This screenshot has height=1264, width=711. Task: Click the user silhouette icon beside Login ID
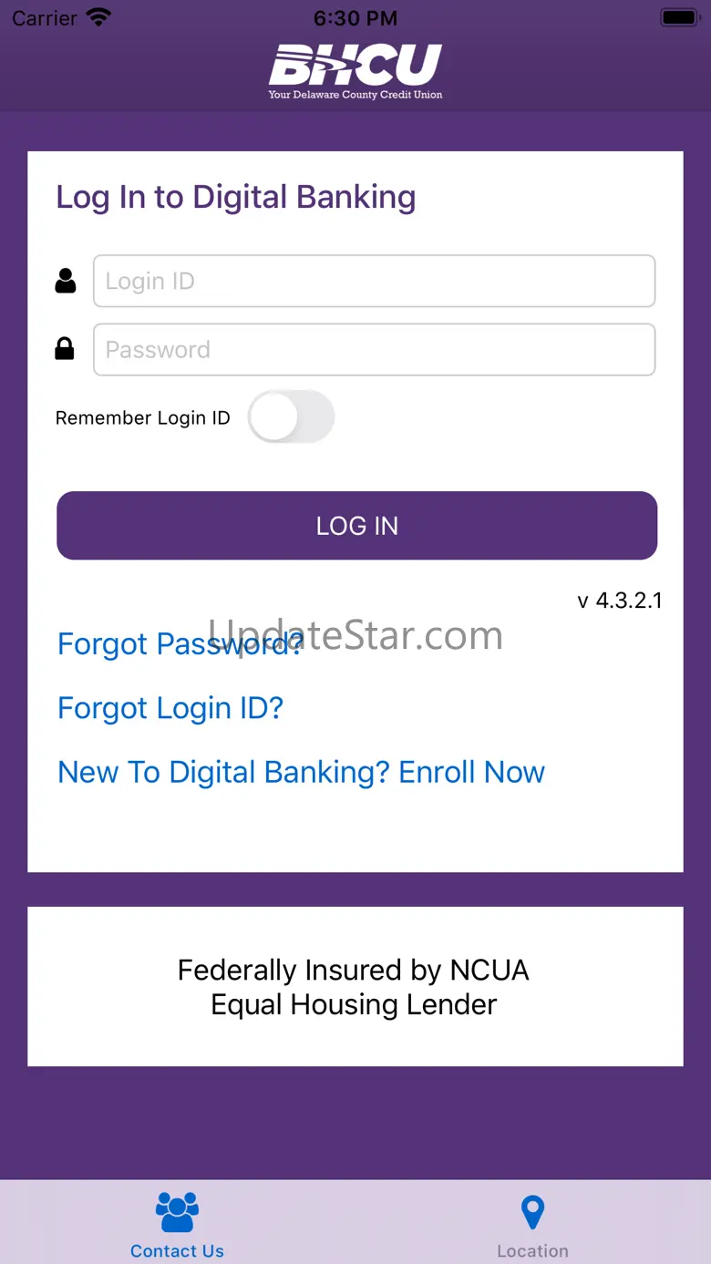[x=66, y=281]
